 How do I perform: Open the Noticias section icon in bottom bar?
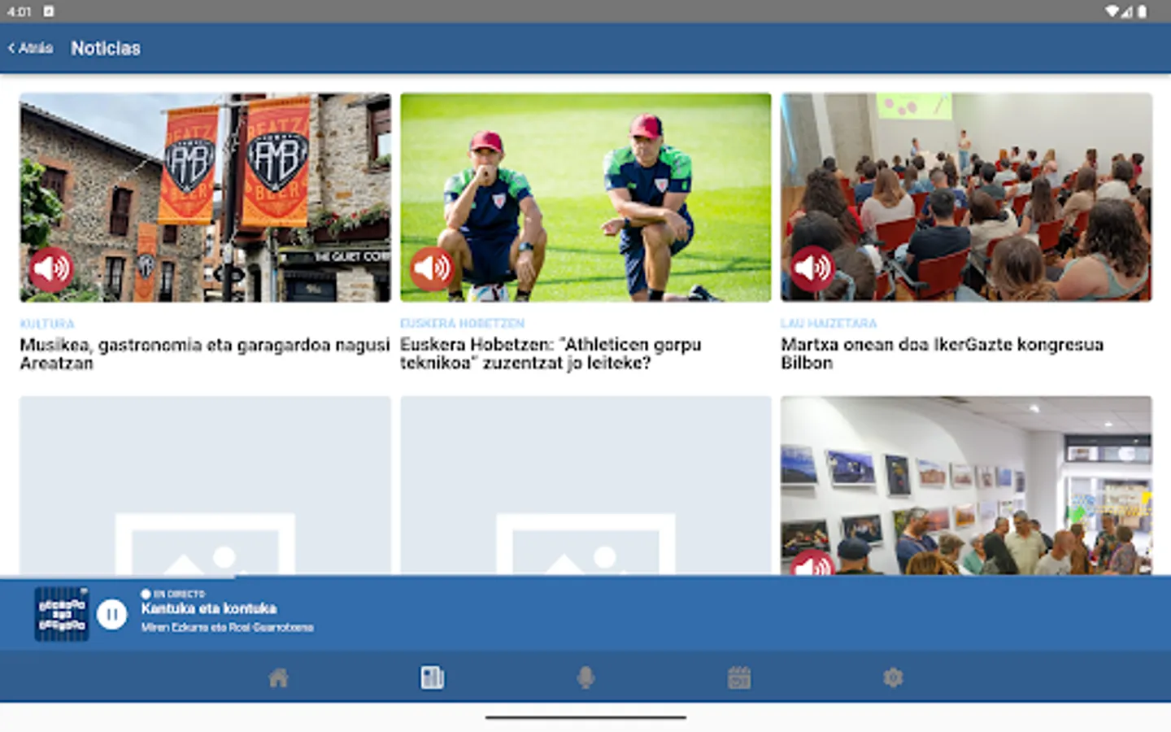[431, 677]
